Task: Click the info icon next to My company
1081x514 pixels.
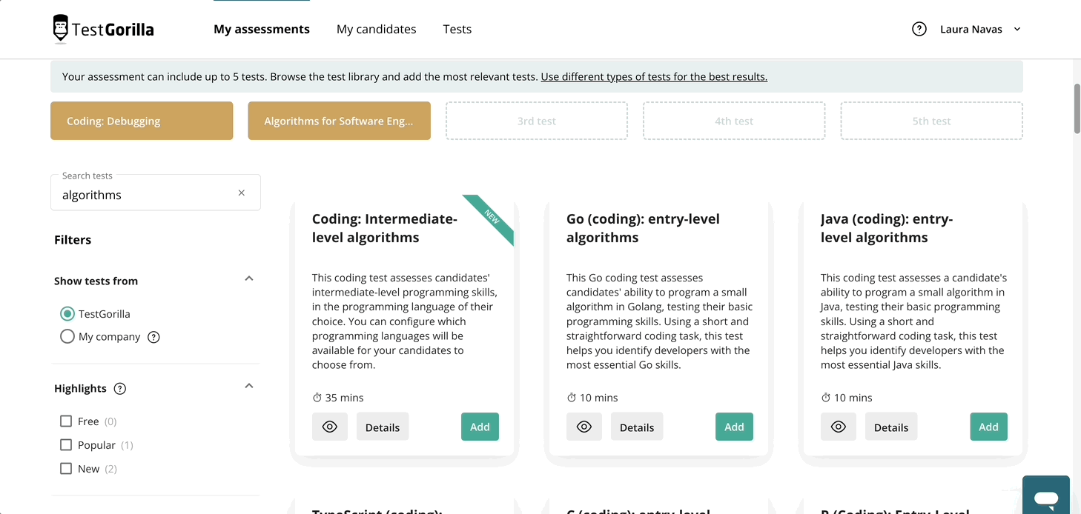Action: (153, 337)
